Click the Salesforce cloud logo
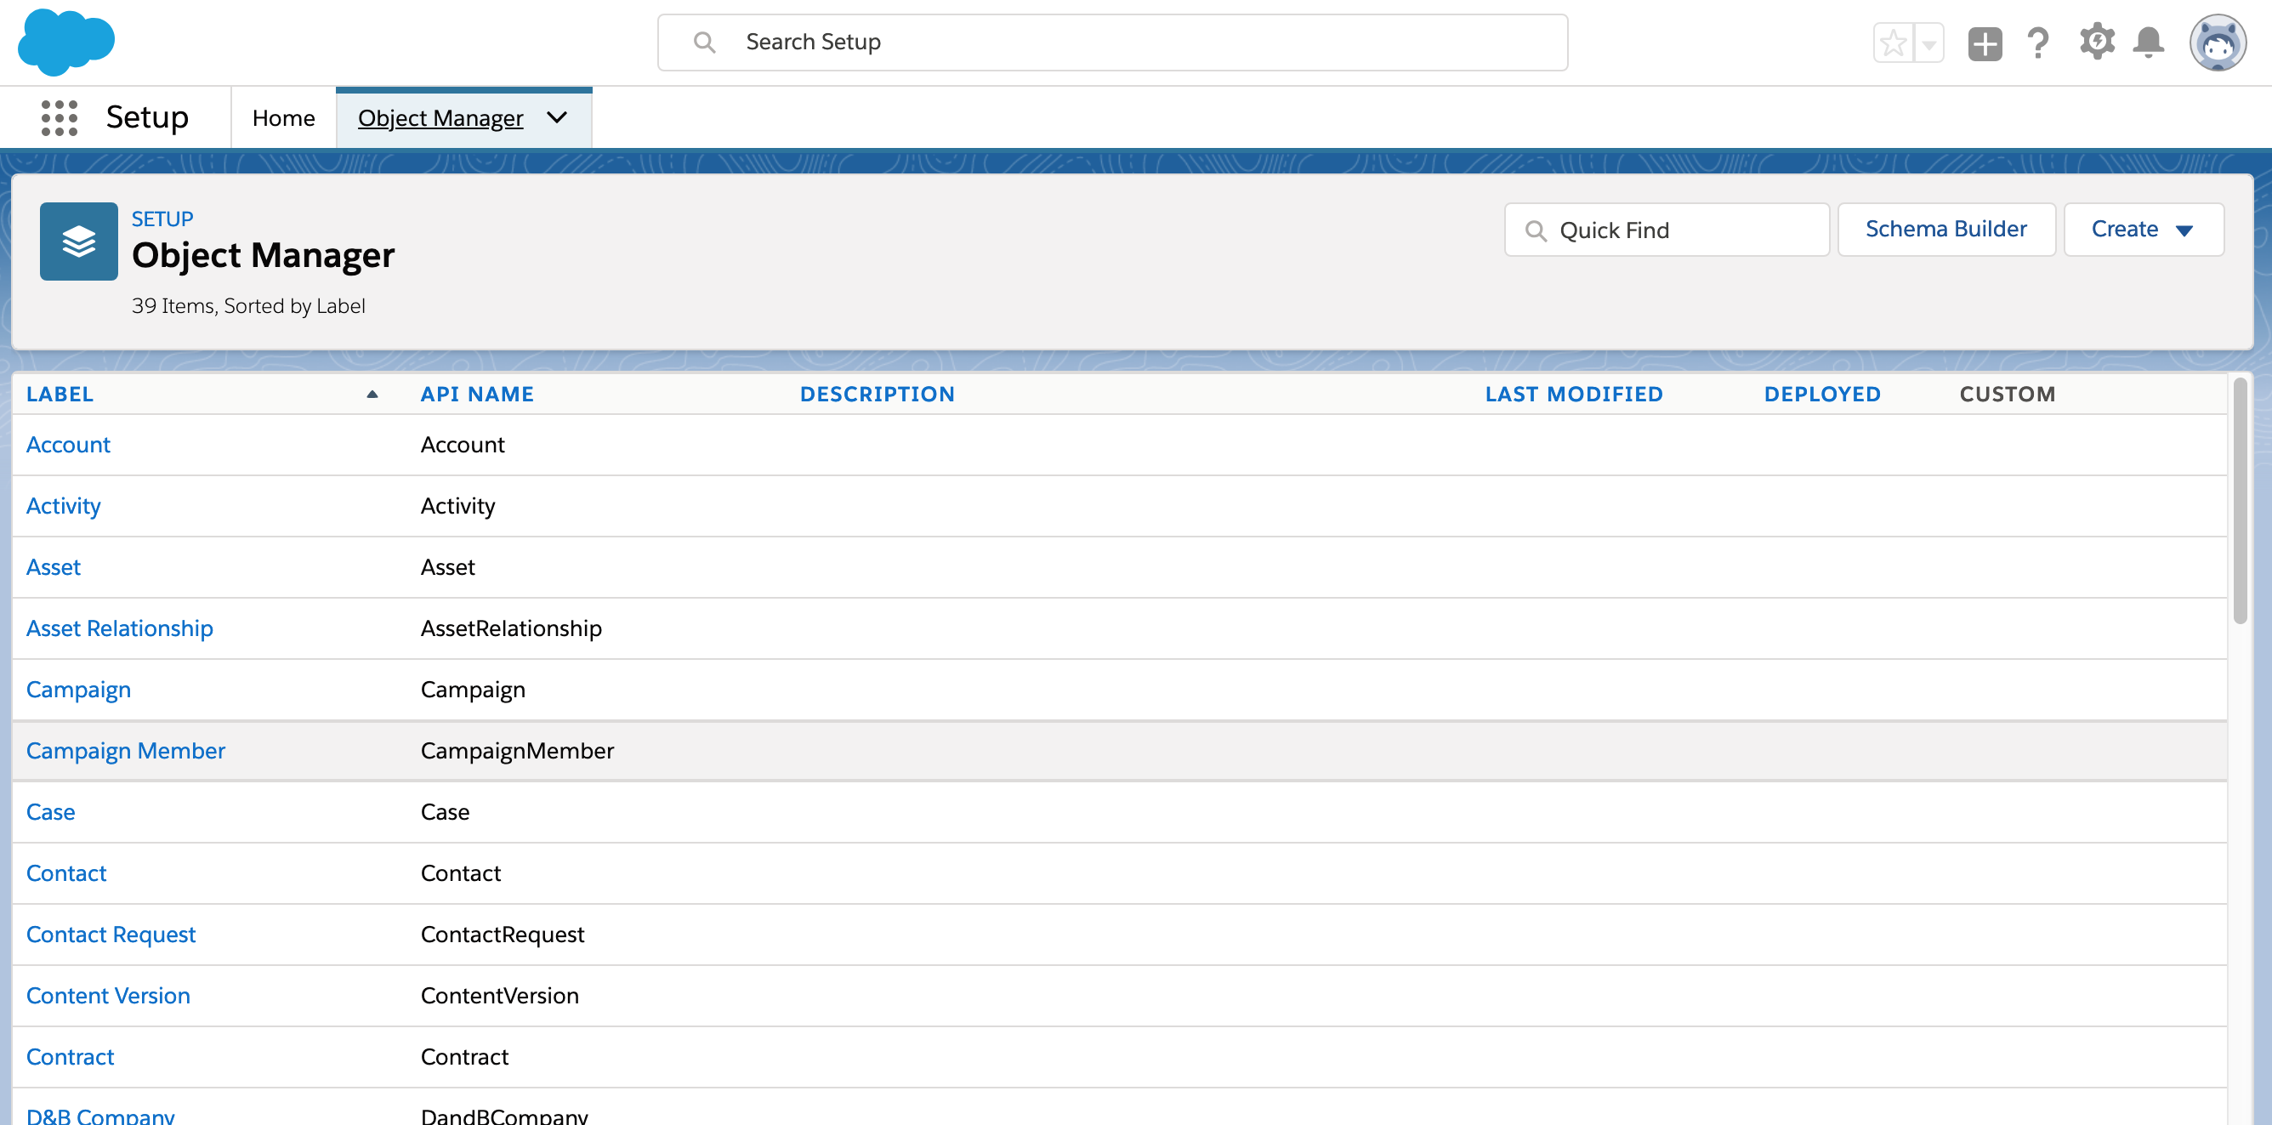This screenshot has width=2272, height=1125. point(66,42)
